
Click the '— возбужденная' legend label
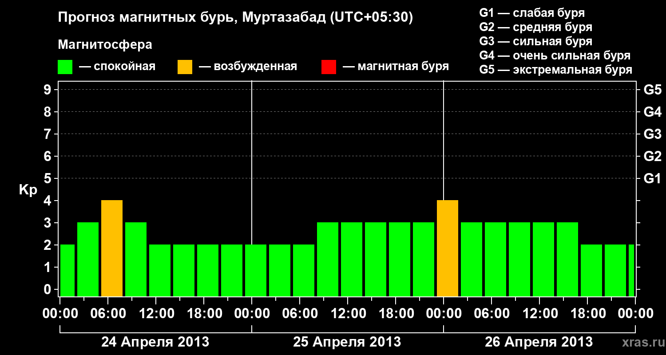(248, 67)
